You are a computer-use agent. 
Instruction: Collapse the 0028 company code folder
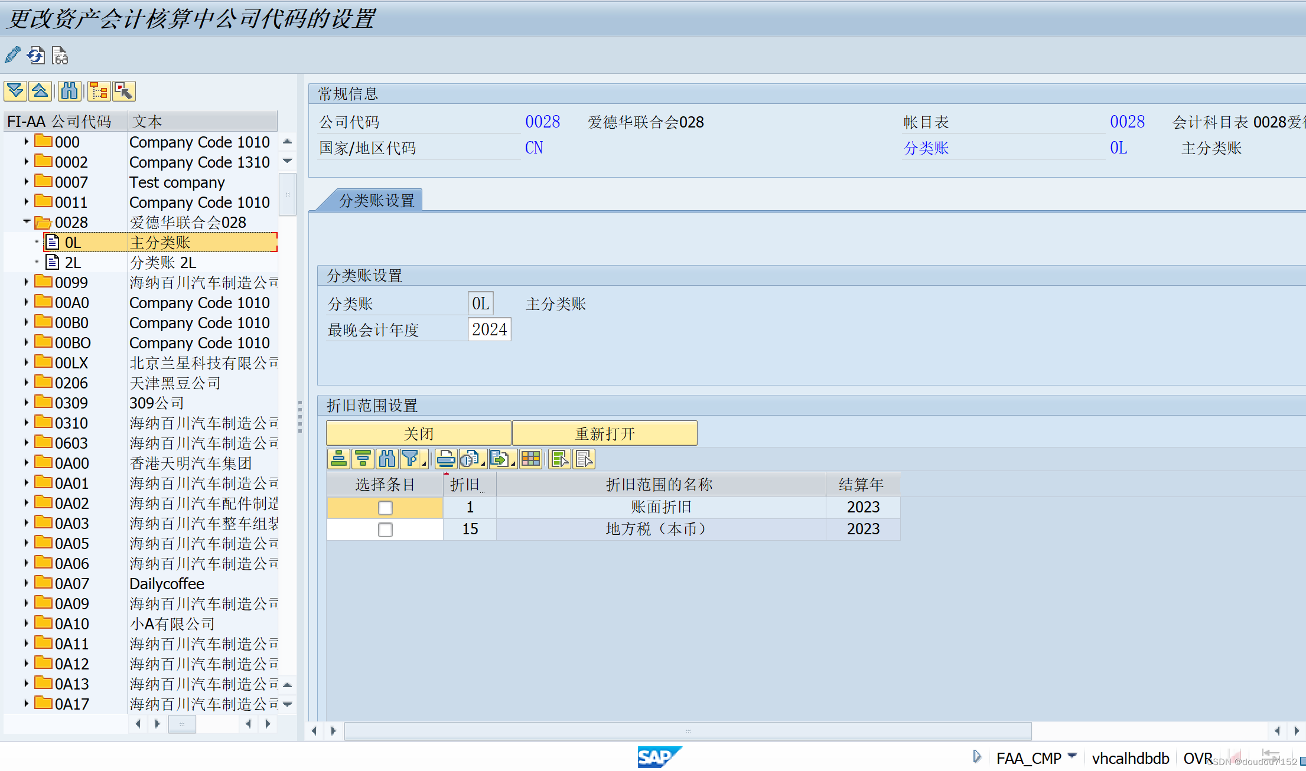[x=26, y=222]
